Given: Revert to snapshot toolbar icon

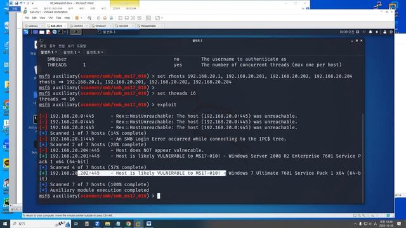Looking at the screenshot, I should [x=105, y=18].
